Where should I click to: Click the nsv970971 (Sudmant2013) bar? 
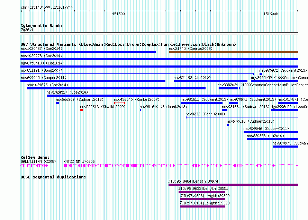[233, 103]
